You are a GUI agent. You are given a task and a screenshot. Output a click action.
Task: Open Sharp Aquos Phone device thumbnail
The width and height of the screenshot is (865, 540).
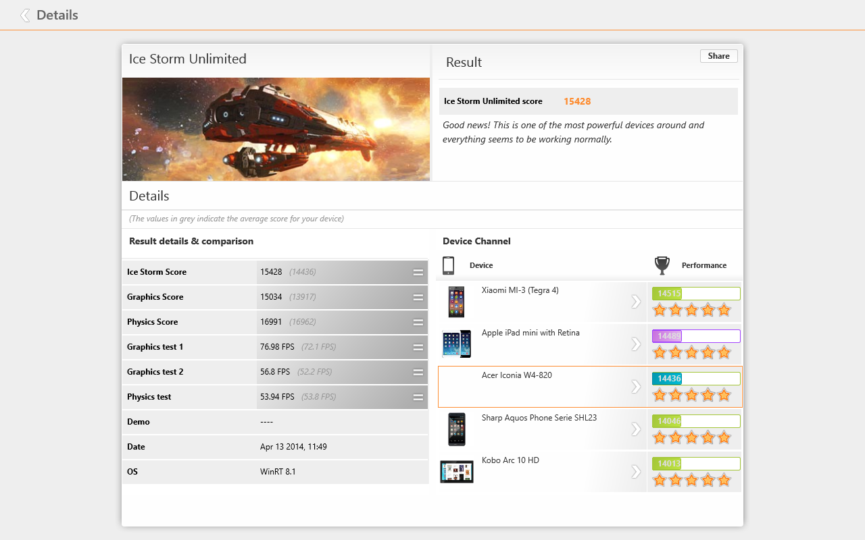click(456, 429)
